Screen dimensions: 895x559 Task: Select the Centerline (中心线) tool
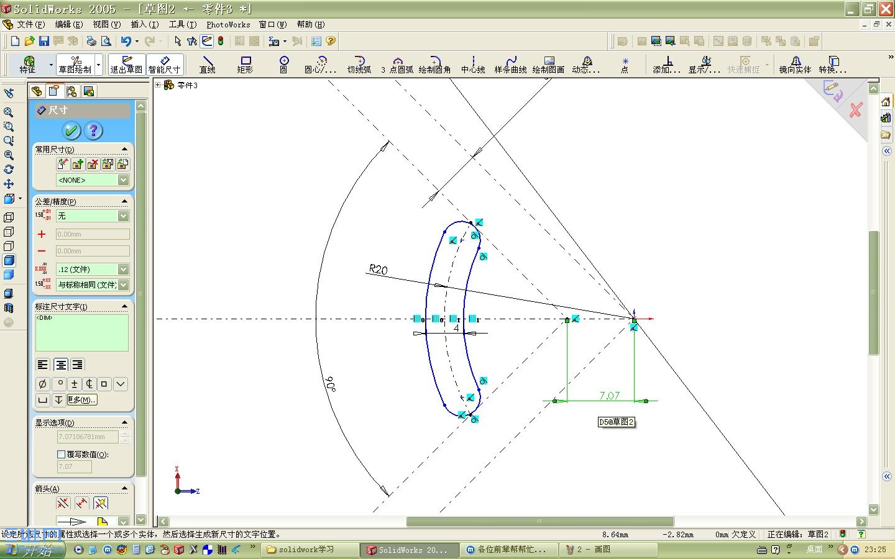coord(473,65)
